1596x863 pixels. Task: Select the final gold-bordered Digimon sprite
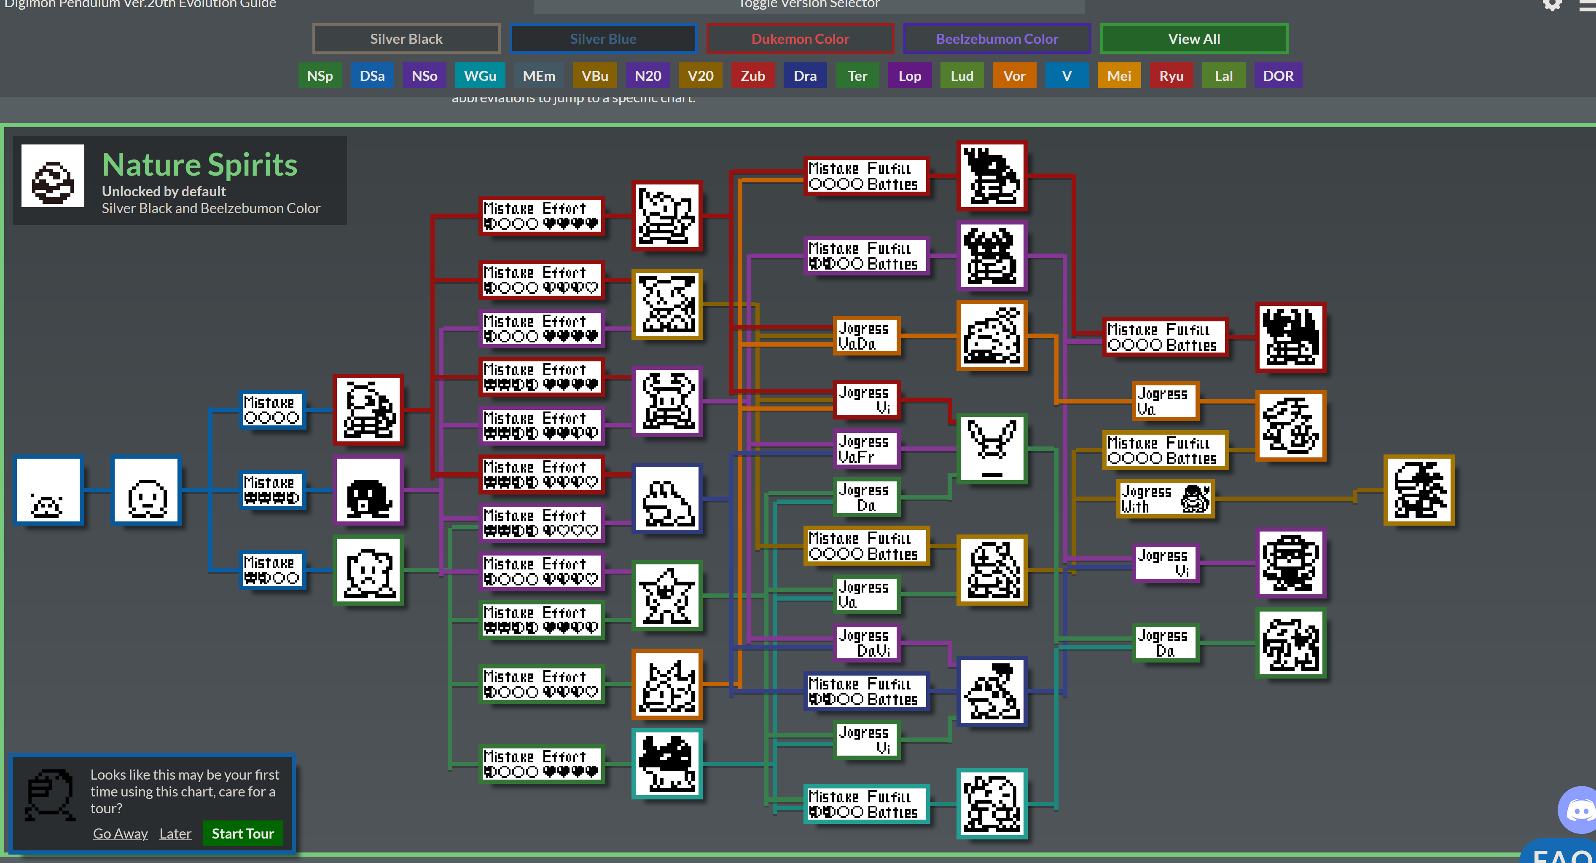(1419, 490)
